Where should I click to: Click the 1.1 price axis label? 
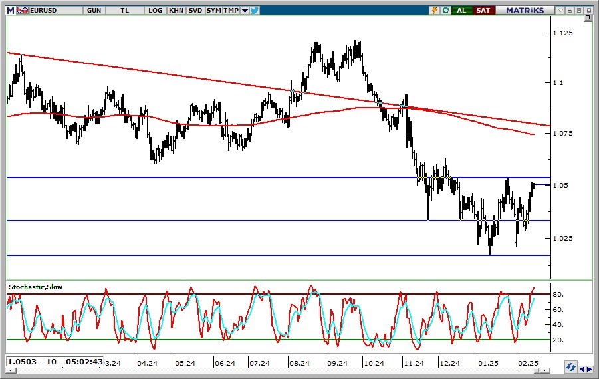[x=558, y=83]
